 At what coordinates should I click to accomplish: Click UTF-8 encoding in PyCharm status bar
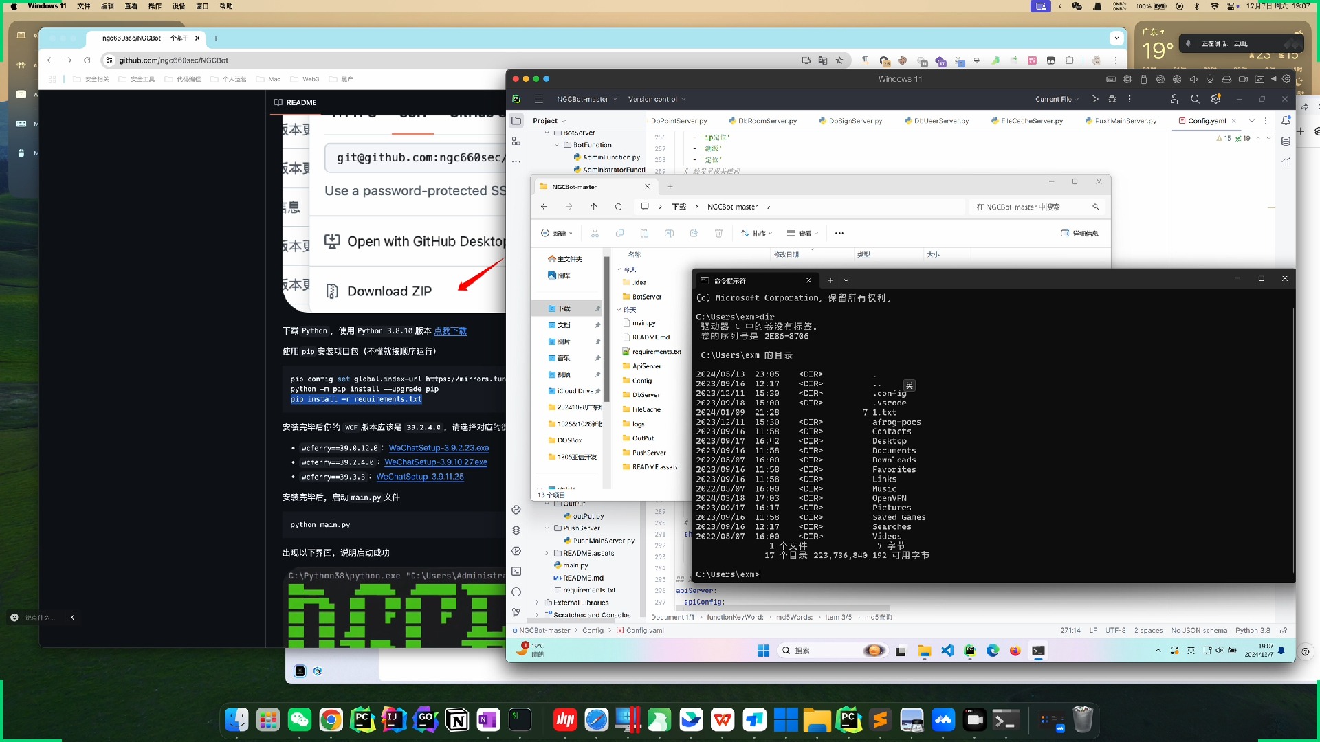1115,631
